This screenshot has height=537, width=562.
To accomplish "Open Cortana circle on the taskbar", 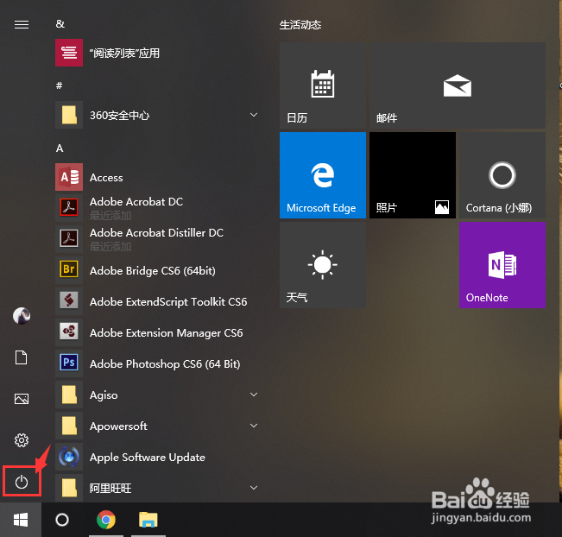I will pos(62,520).
